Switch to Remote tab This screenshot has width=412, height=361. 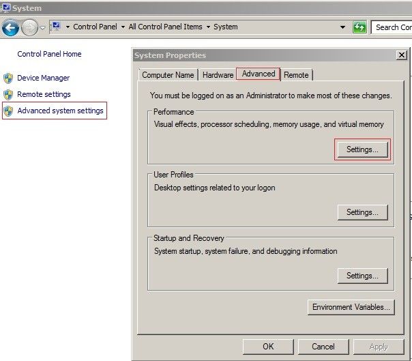296,75
